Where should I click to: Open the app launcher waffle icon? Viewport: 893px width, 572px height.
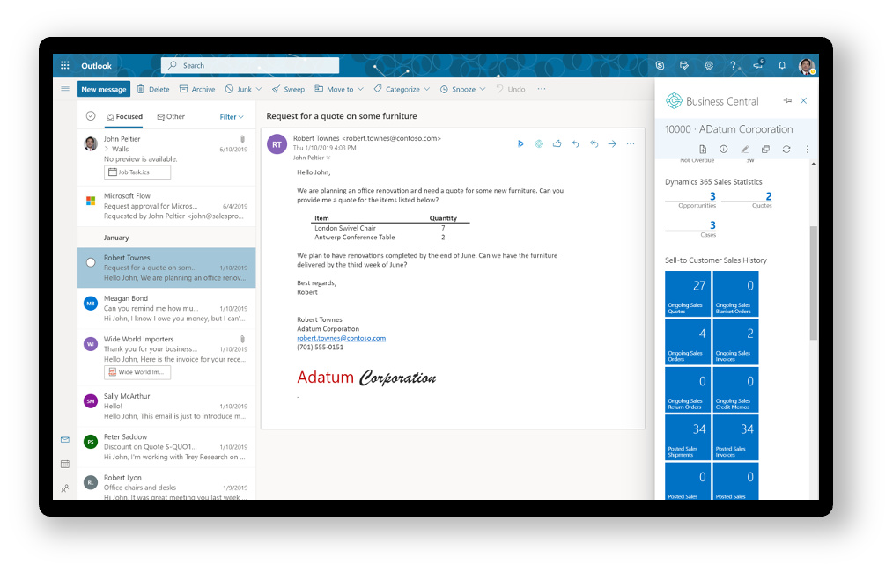[x=65, y=66]
